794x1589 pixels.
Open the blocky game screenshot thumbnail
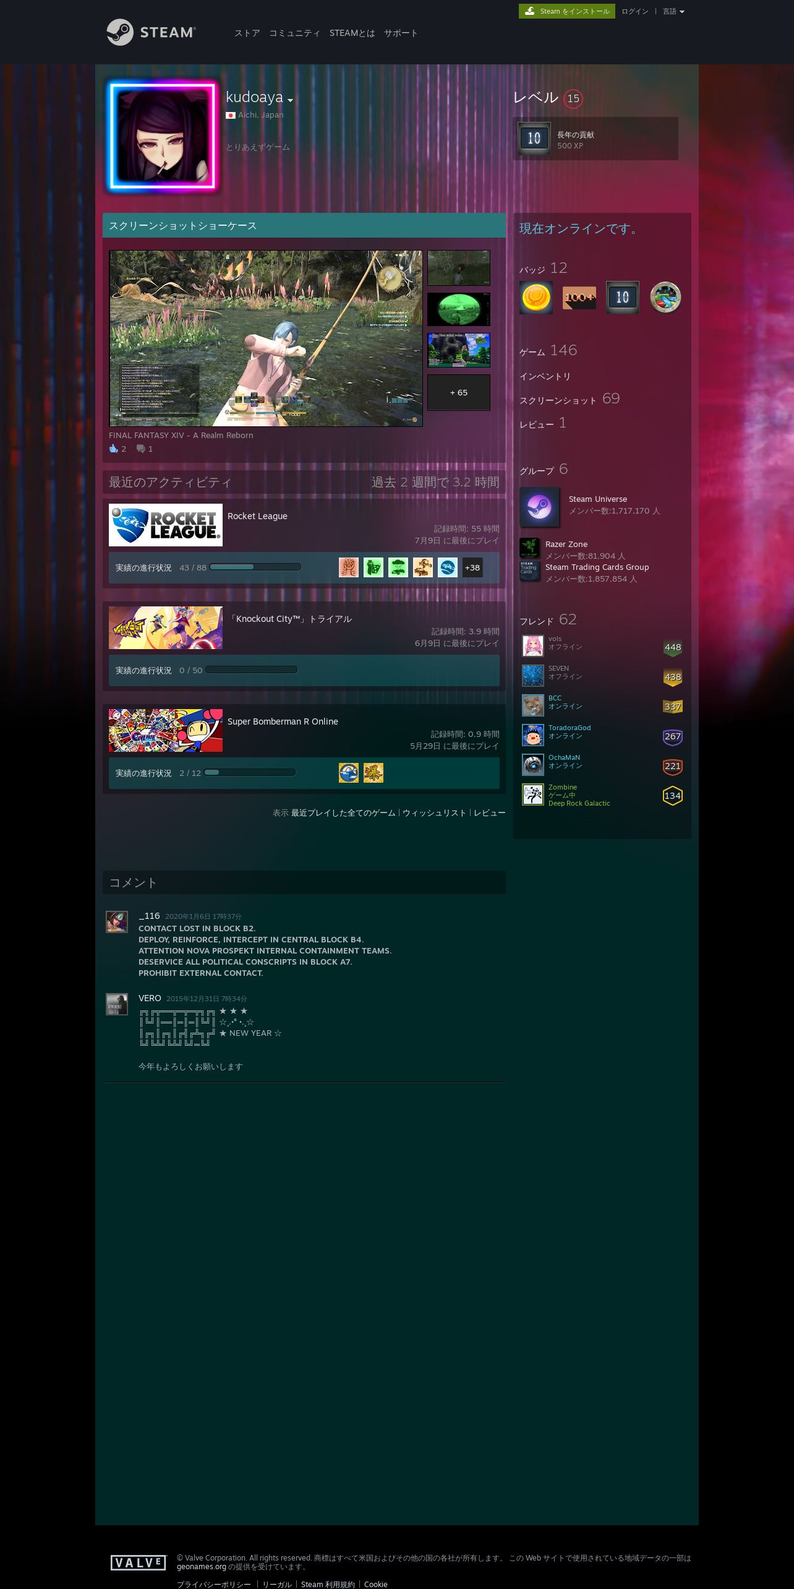click(x=459, y=350)
